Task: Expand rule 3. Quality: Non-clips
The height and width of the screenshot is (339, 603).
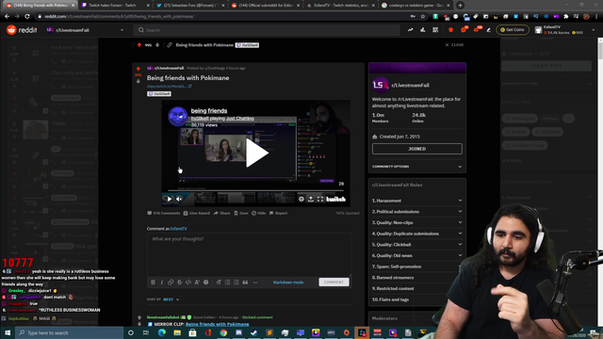Action: pyautogui.click(x=416, y=222)
